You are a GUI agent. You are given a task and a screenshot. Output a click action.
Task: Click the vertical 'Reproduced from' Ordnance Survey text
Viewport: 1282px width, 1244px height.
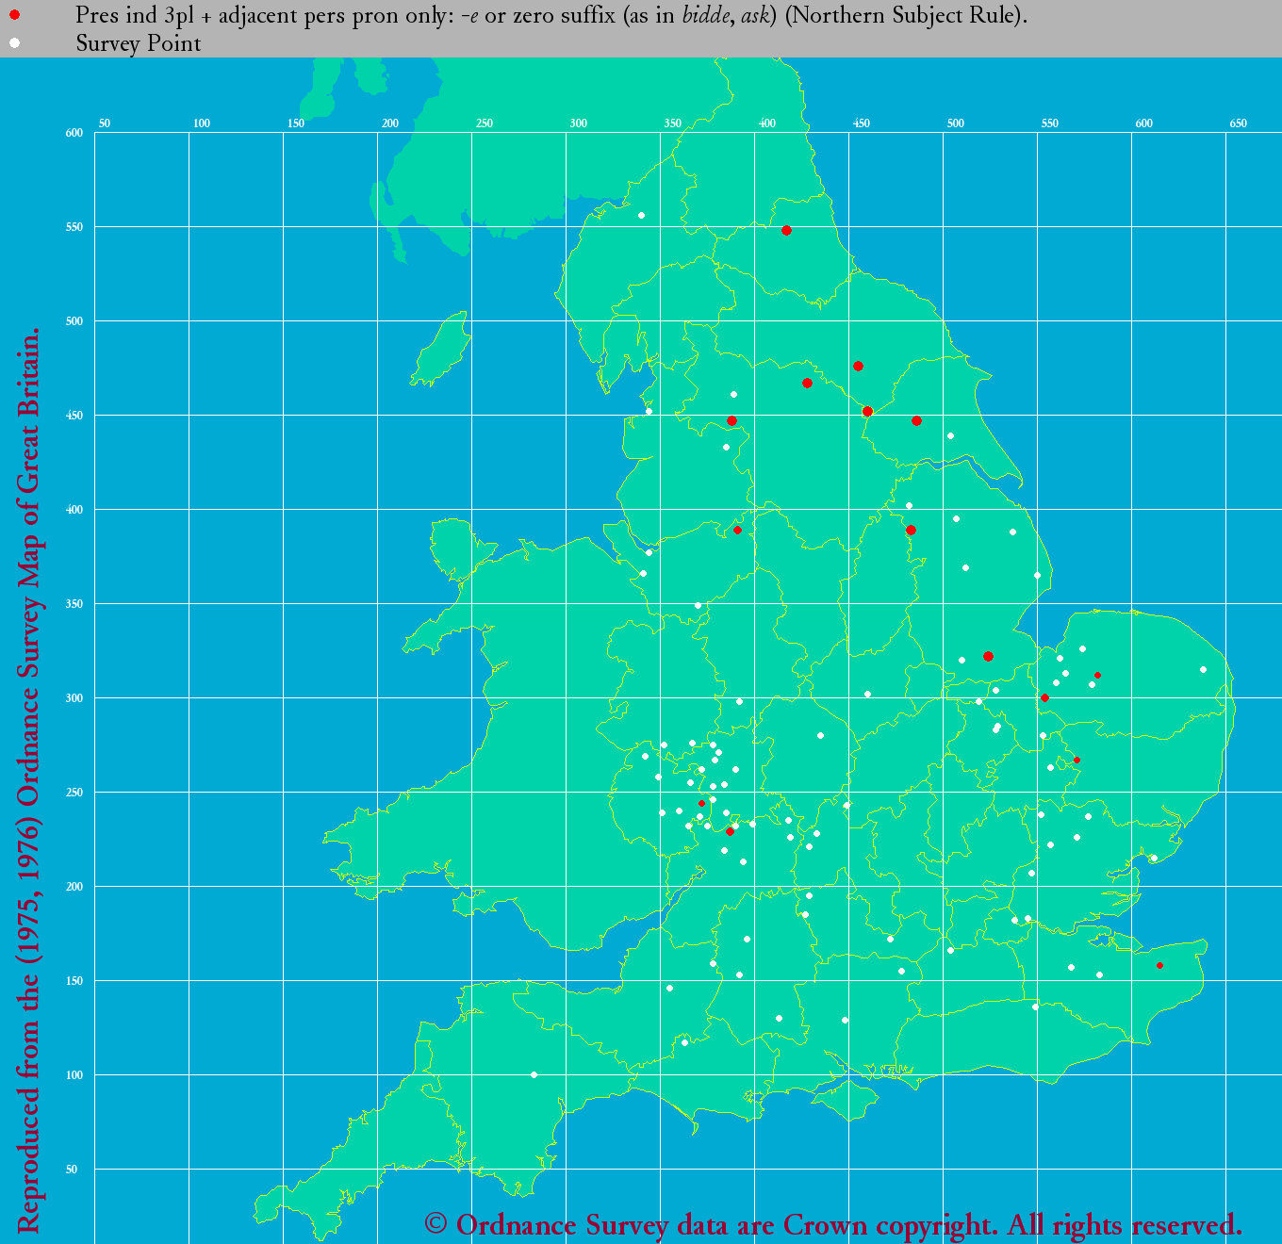coord(28,782)
